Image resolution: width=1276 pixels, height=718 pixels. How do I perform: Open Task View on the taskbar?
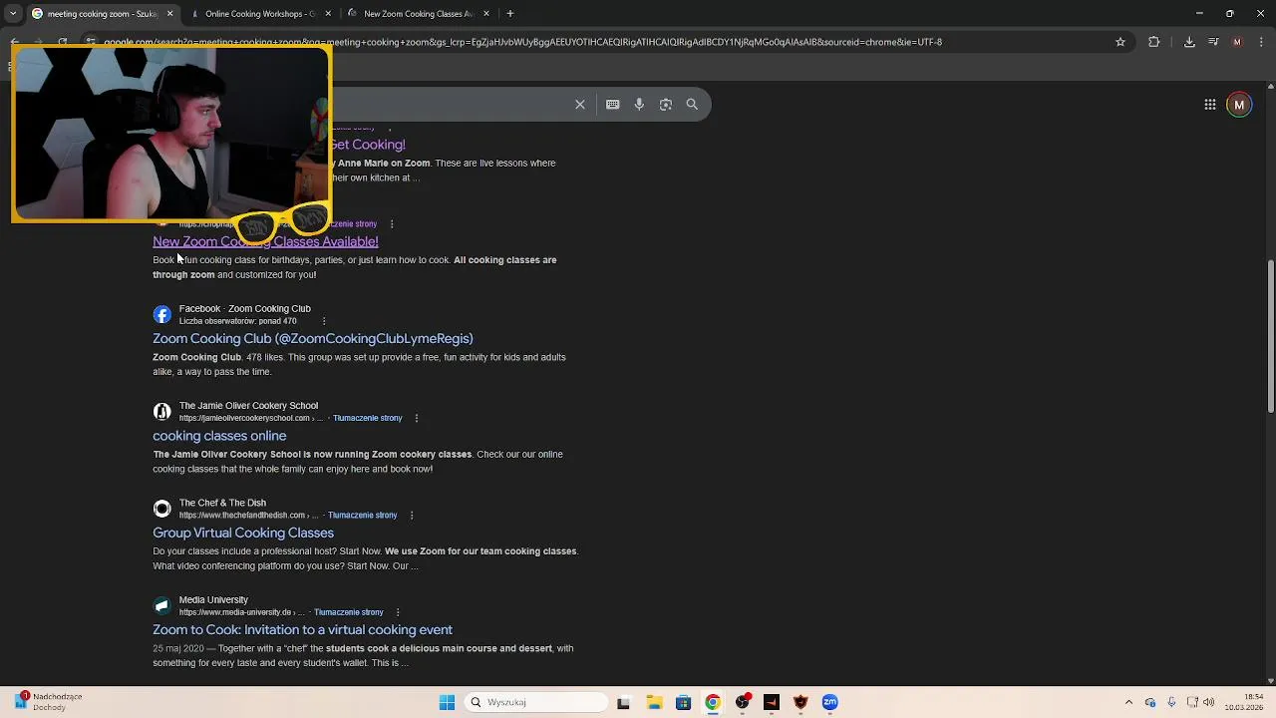coord(624,702)
